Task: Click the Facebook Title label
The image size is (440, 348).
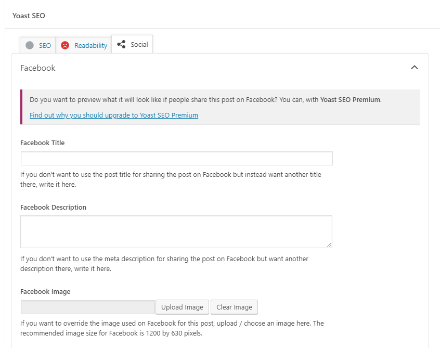Action: coord(42,143)
